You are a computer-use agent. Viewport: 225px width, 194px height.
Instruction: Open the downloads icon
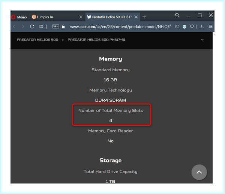pos(202,27)
